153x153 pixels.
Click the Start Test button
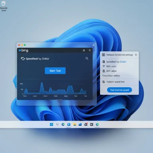click(x=55, y=71)
